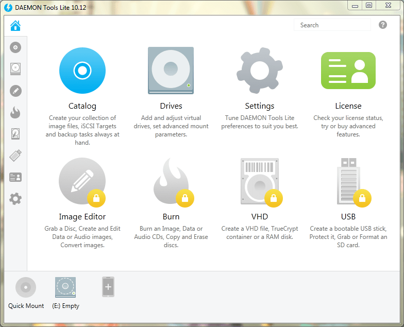
Task: Open the large Settings gear icon
Action: point(260,71)
